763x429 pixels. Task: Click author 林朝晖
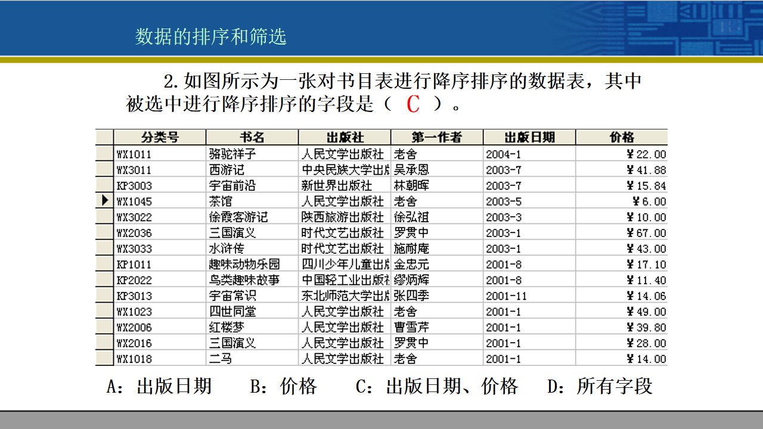click(411, 185)
